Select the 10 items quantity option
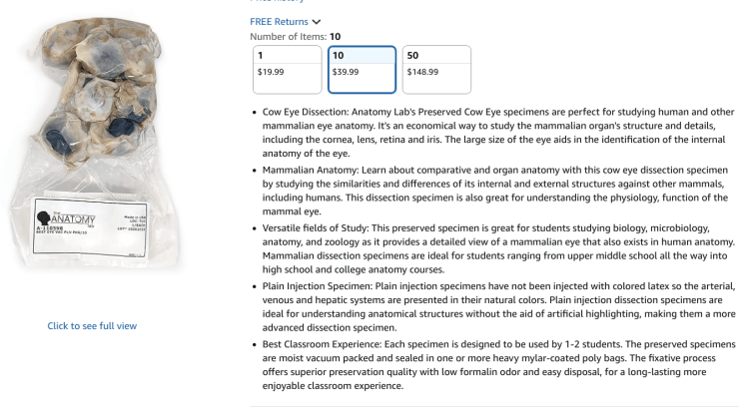Image resolution: width=748 pixels, height=415 pixels. coord(362,55)
